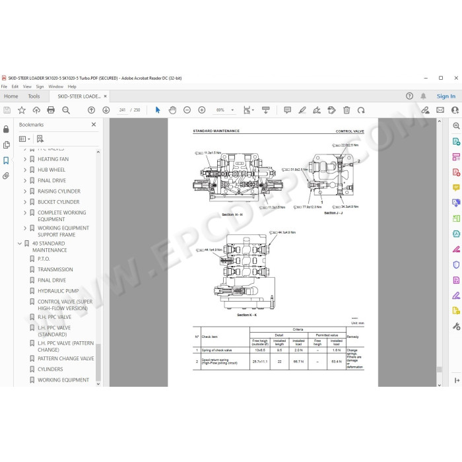Open the security lock panel
This screenshot has height=462, width=462.
pyautogui.click(x=6, y=129)
